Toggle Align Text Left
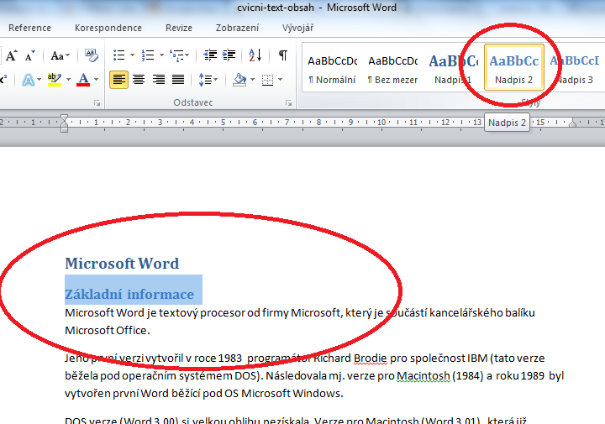The width and height of the screenshot is (605, 424). tap(118, 80)
